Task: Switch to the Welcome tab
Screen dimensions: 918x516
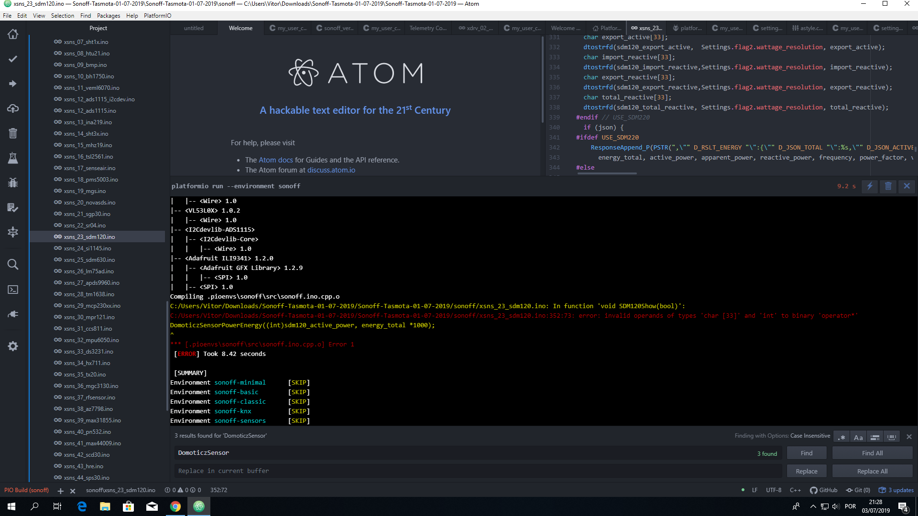Action: click(240, 28)
